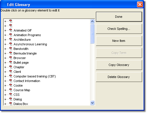Screen dimensions: 147x113
Task: Expand the Chapter glossary node
Action: point(5,67)
